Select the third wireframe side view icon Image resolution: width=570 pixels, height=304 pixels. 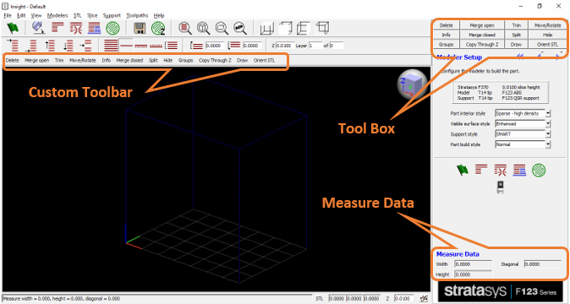(x=303, y=28)
